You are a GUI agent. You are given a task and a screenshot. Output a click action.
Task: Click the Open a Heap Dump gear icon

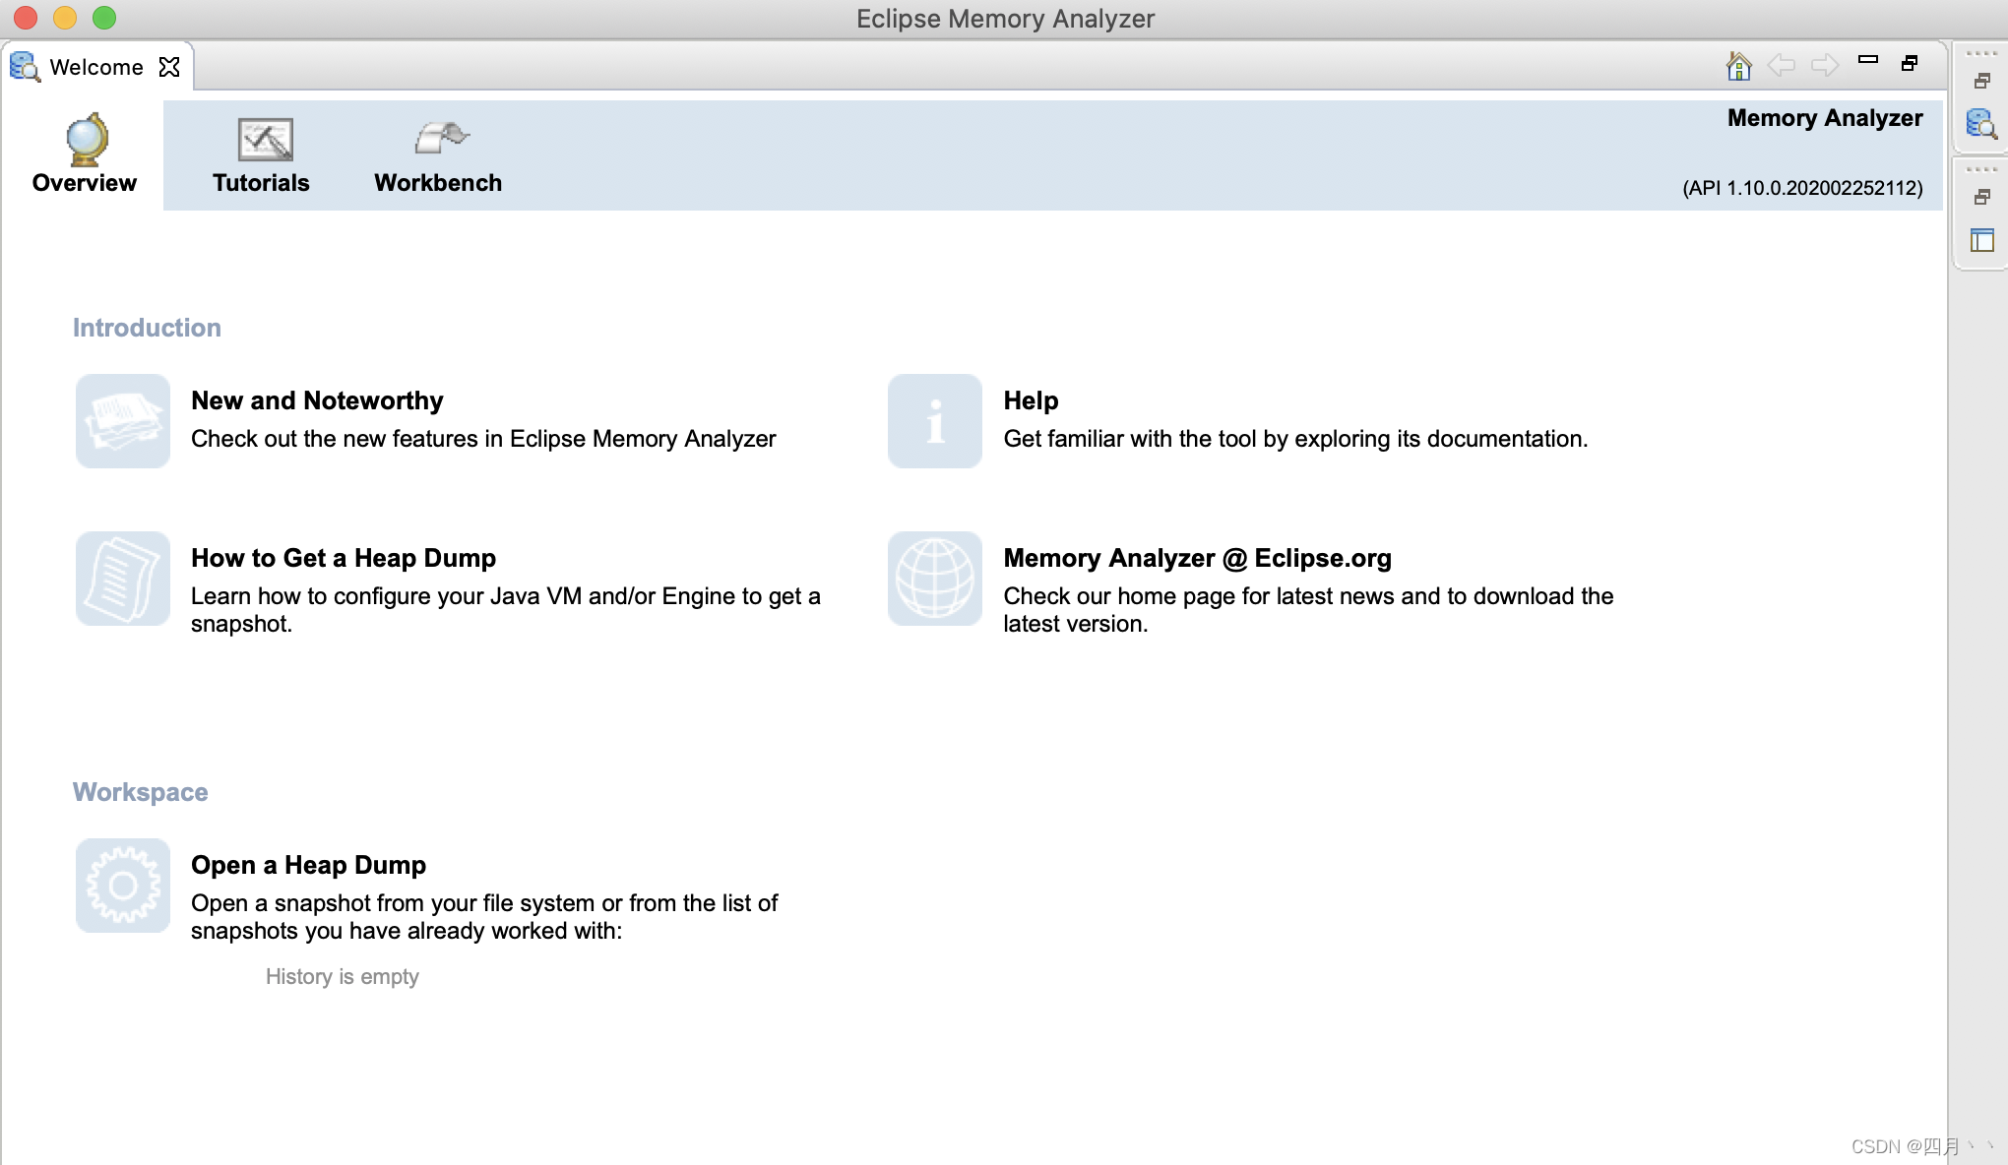123,886
